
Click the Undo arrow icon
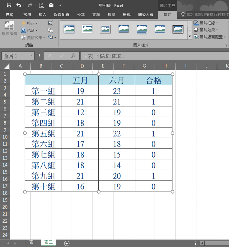(x=19, y=5)
